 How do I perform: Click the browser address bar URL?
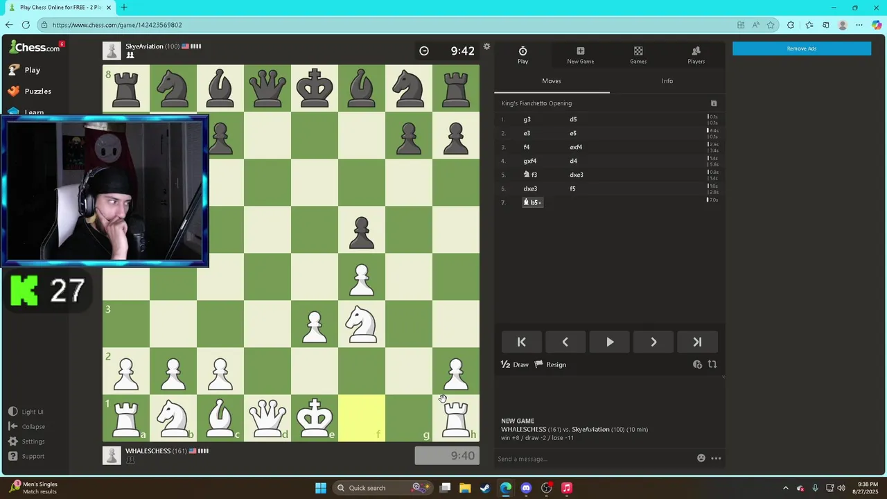pyautogui.click(x=117, y=25)
